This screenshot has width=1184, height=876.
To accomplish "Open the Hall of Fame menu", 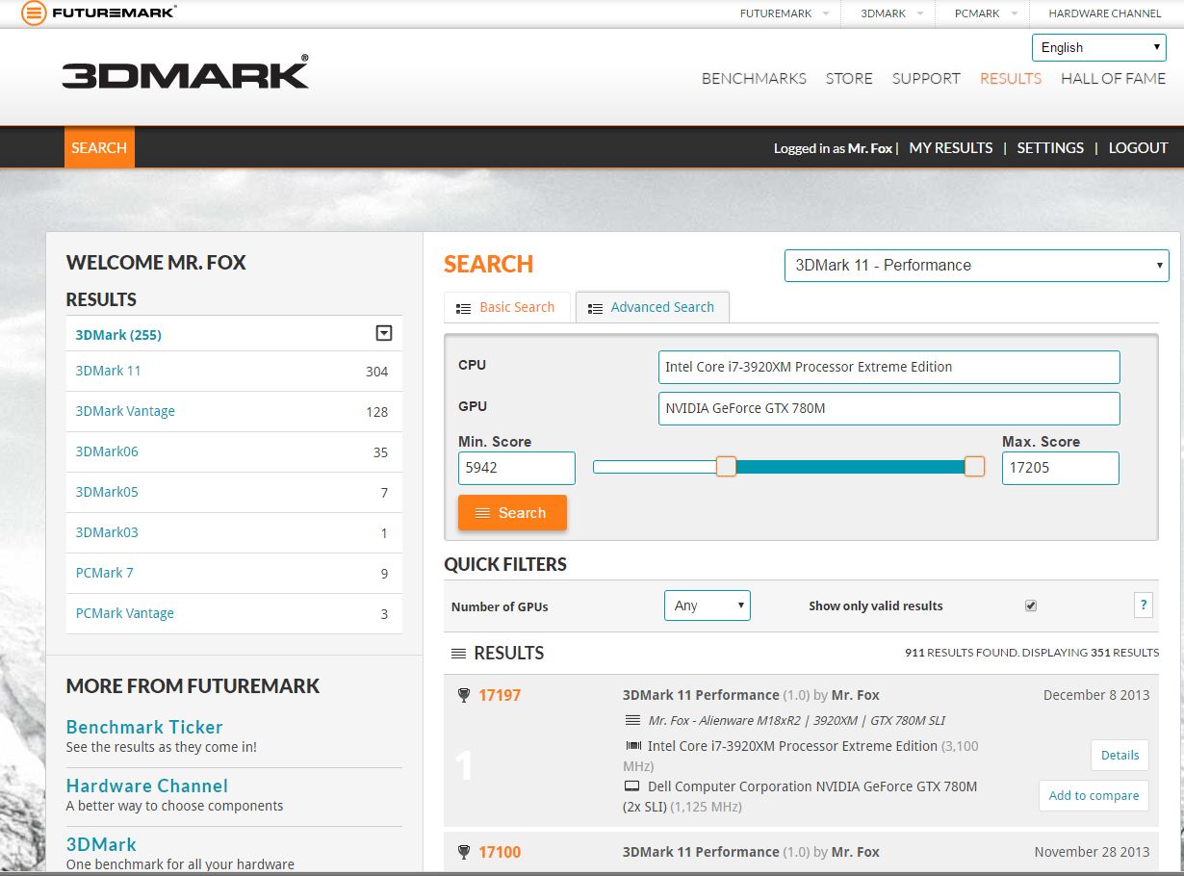I will click(1113, 79).
